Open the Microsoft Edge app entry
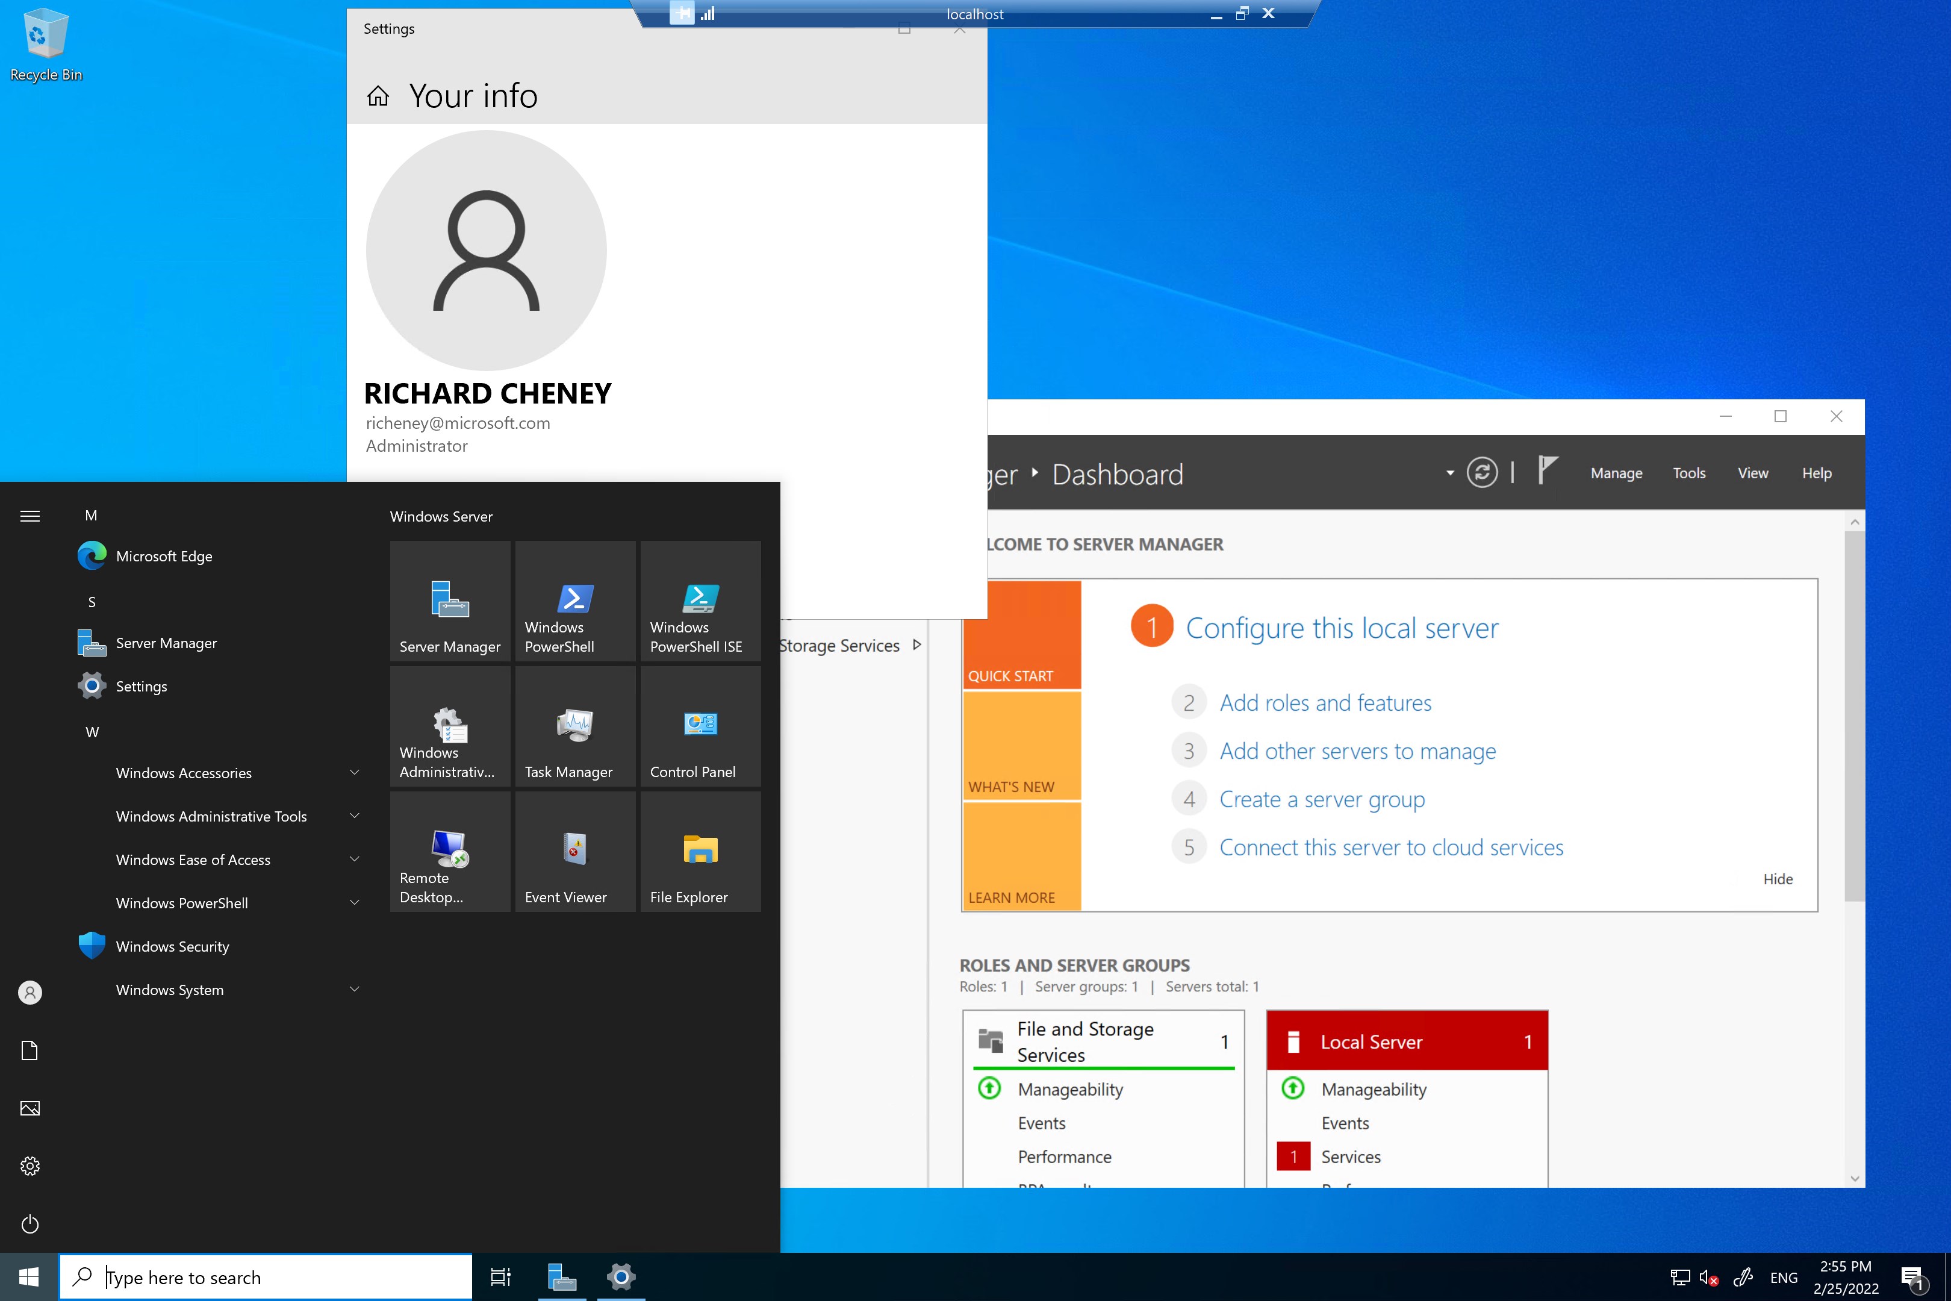The width and height of the screenshot is (1951, 1301). click(x=164, y=556)
